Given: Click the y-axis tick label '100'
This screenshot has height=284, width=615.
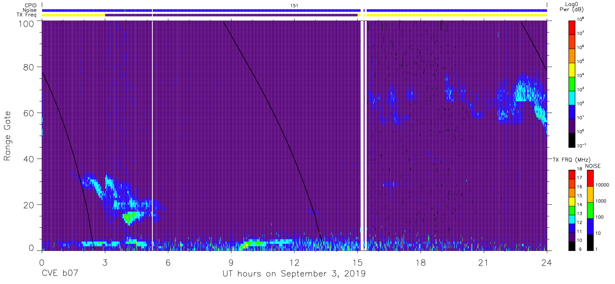Looking at the screenshot, I should click(x=28, y=24).
